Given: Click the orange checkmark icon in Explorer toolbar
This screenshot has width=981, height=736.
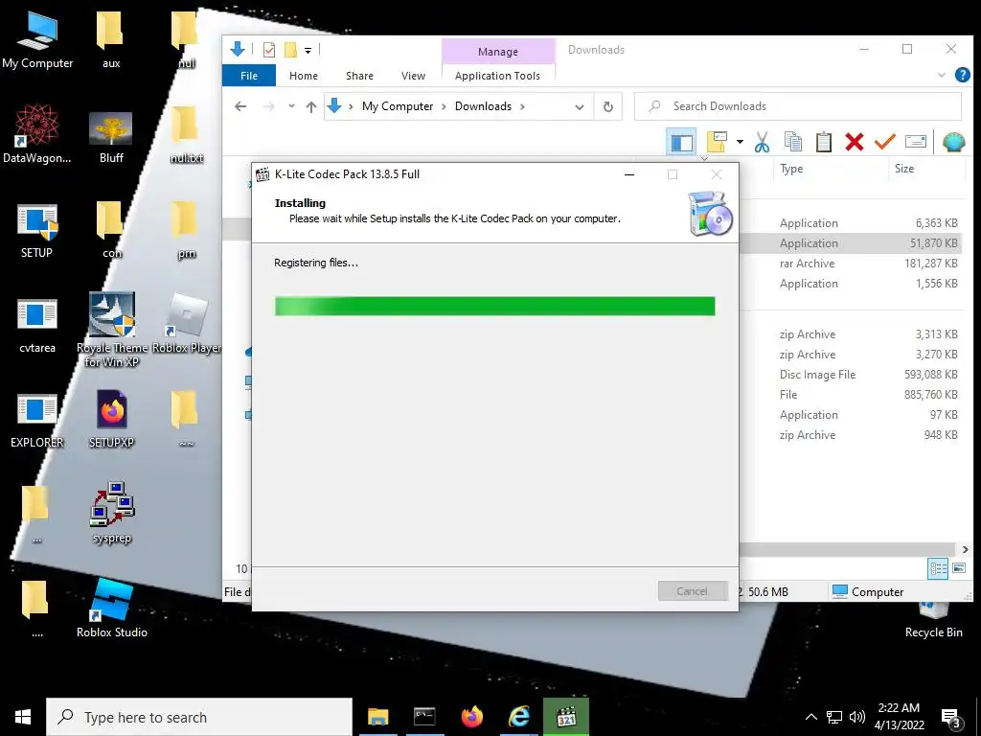Looking at the screenshot, I should [884, 142].
